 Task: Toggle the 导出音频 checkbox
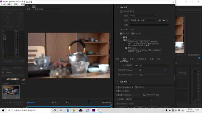tap(133, 34)
